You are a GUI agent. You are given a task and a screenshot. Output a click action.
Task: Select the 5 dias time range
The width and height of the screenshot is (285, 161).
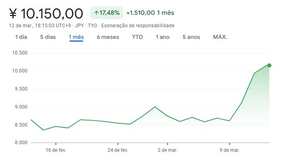coord(48,37)
